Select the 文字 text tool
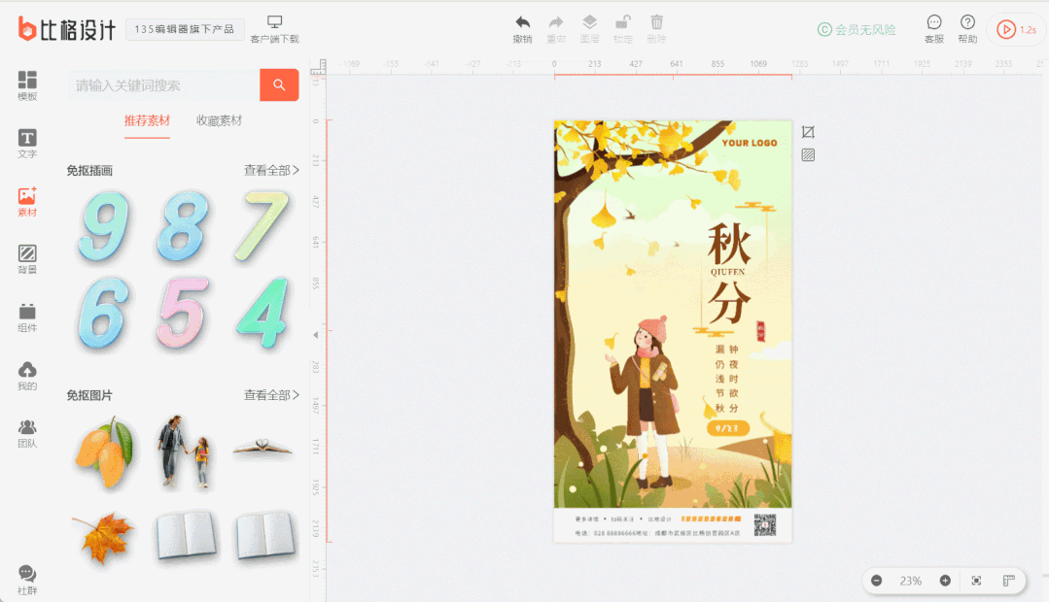The width and height of the screenshot is (1049, 602). (x=27, y=144)
